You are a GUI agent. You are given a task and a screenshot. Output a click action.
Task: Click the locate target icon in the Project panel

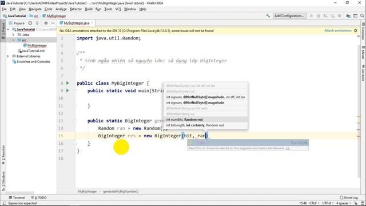coord(30,23)
